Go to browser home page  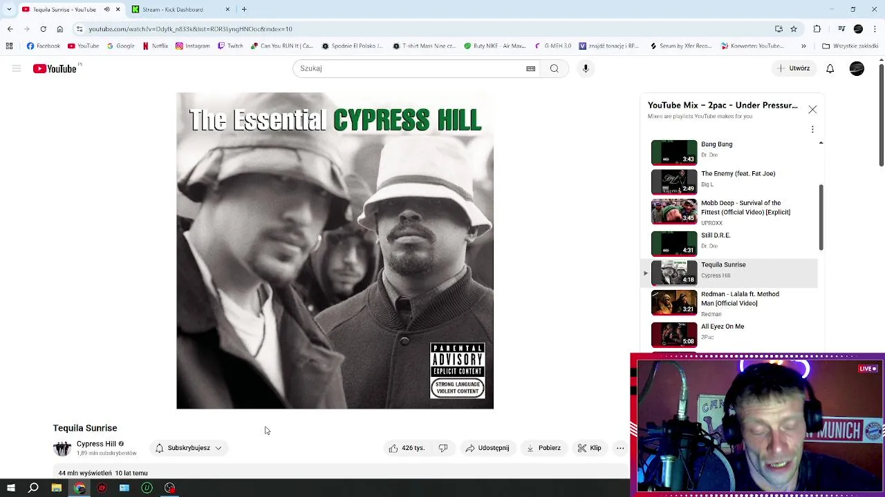[59, 29]
